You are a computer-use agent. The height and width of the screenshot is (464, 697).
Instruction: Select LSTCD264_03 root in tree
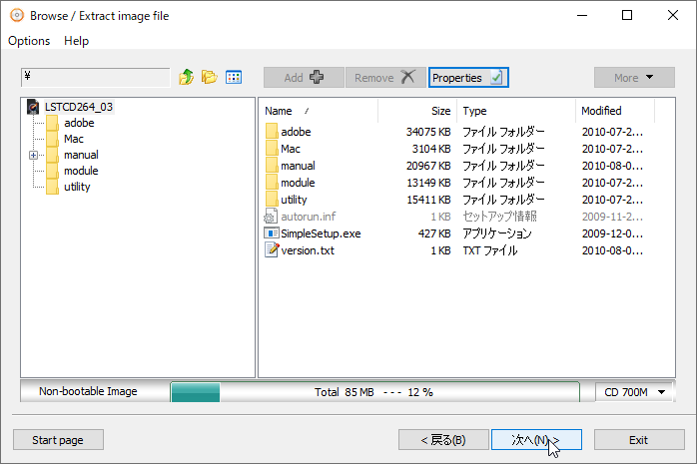[79, 107]
